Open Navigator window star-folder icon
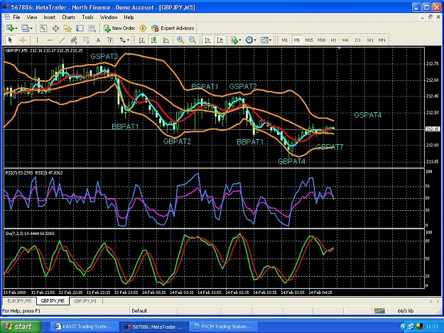 (67, 28)
